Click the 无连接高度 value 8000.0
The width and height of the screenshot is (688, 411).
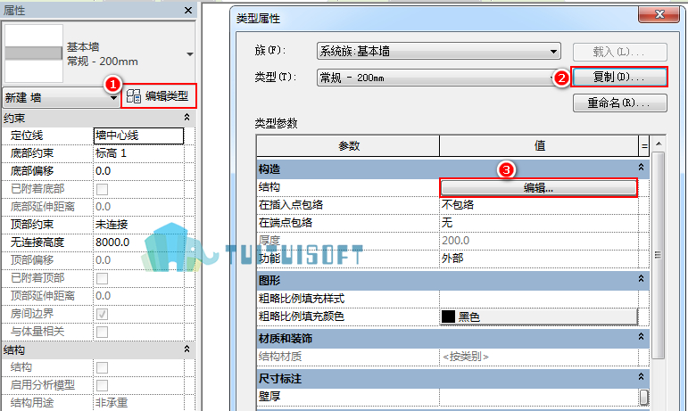[x=138, y=242]
